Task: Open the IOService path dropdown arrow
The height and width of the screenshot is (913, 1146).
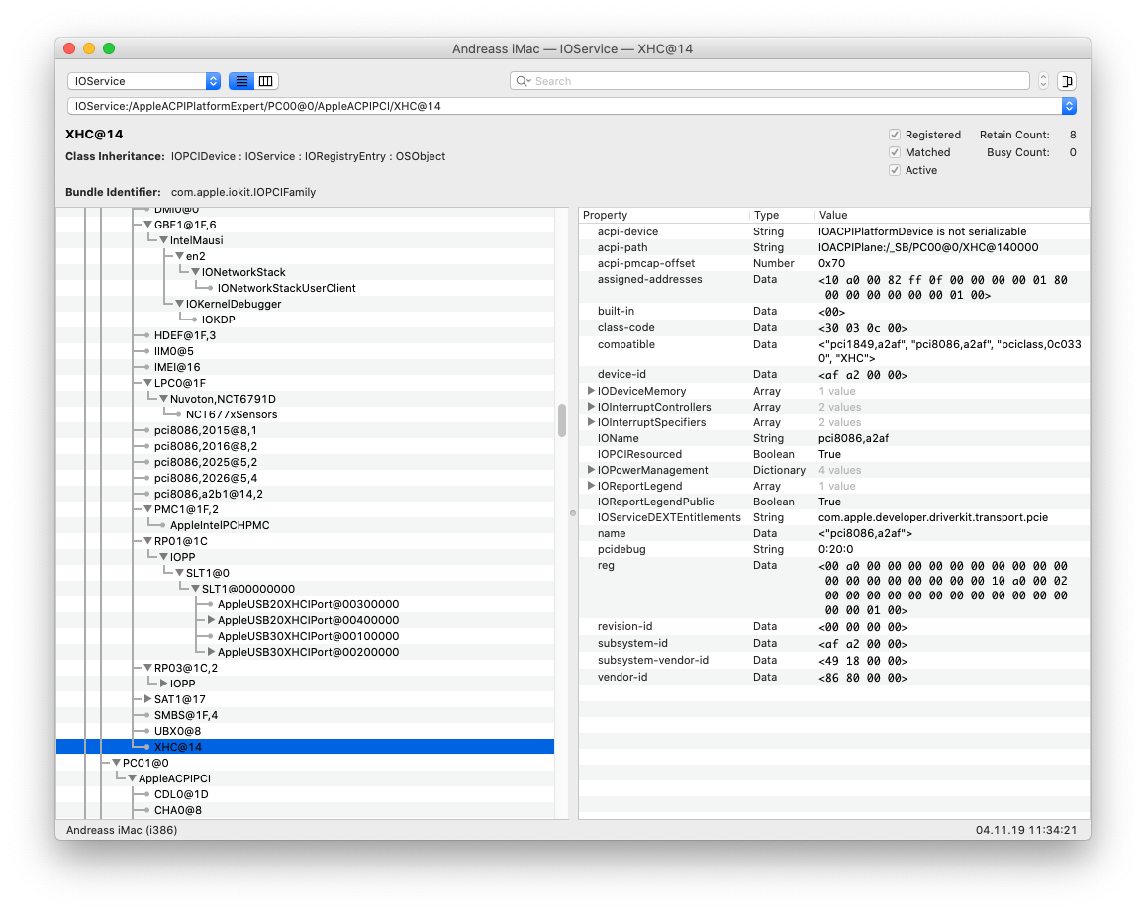Action: [x=1068, y=106]
